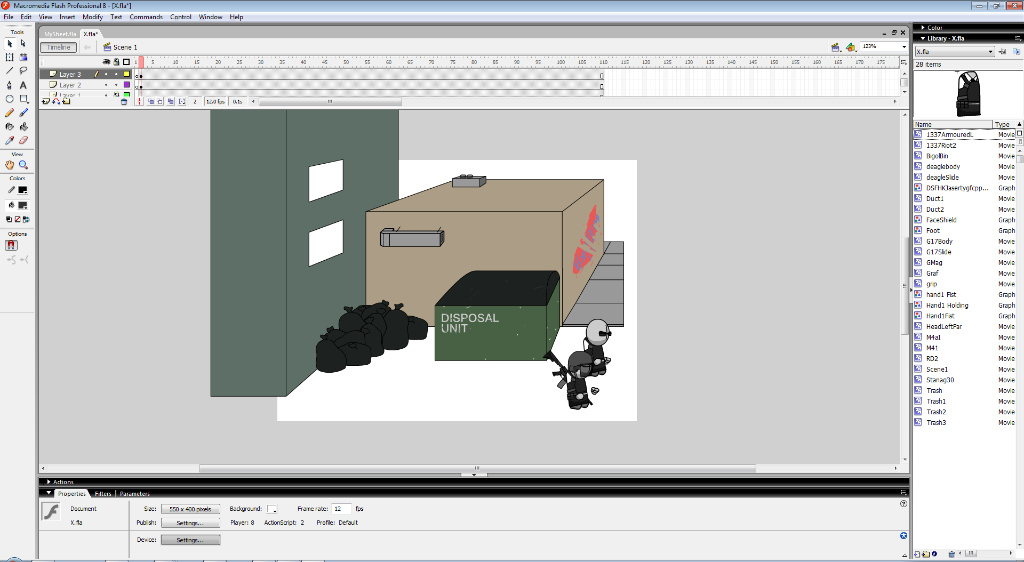Expand the Actions panel
This screenshot has width=1024, height=562.
[49, 482]
